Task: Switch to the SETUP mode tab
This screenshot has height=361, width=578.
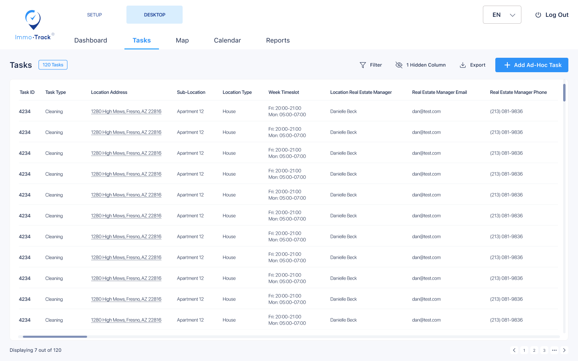Action: pyautogui.click(x=95, y=15)
